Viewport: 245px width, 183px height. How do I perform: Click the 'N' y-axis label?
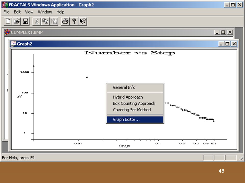[20, 96]
